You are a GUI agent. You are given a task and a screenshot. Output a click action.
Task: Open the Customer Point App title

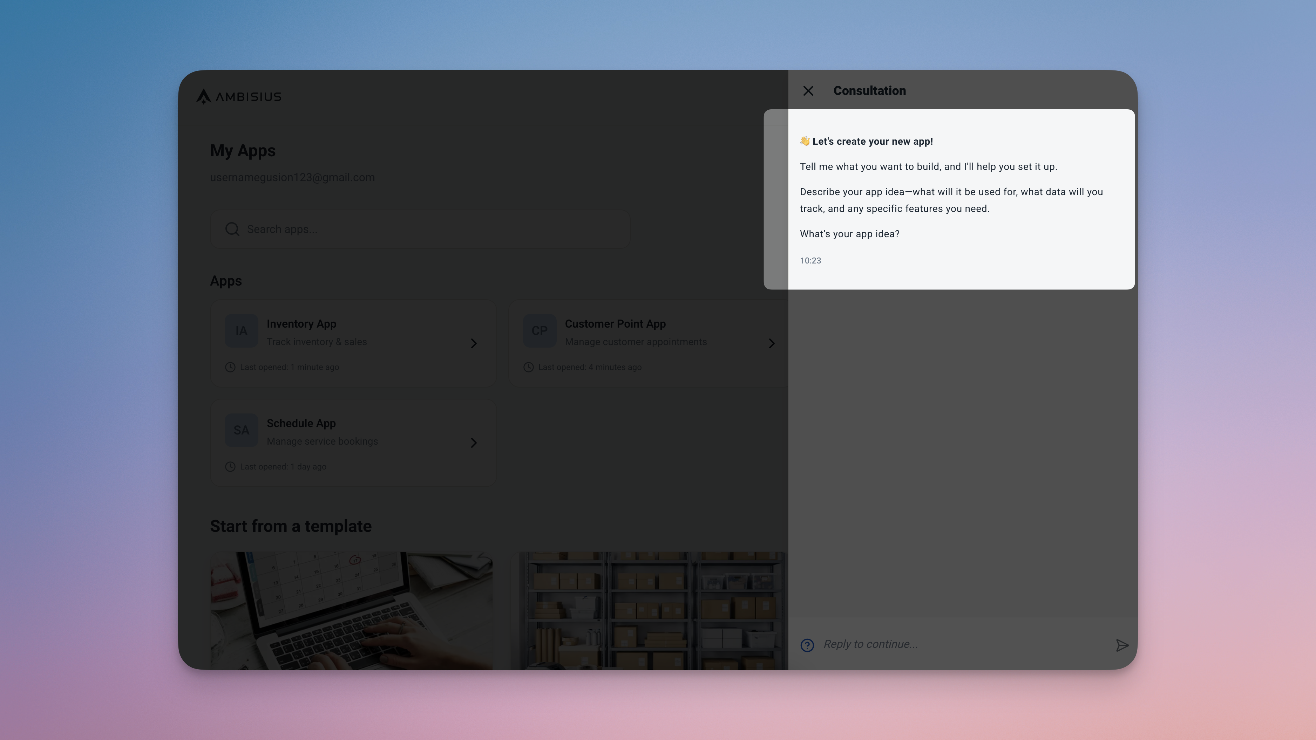tap(615, 324)
